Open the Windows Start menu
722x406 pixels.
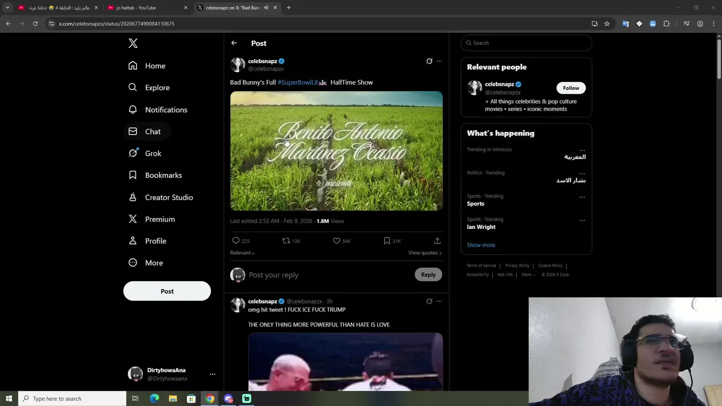pos(8,399)
